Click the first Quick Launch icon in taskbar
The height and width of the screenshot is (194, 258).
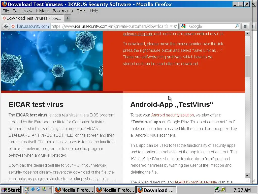point(27,189)
